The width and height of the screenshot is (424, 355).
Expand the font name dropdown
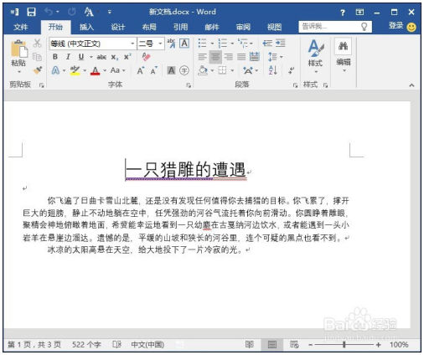(132, 44)
